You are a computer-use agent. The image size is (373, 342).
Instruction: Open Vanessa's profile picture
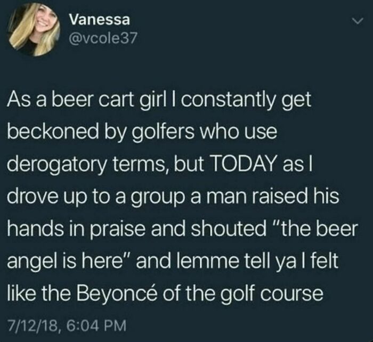(33, 29)
